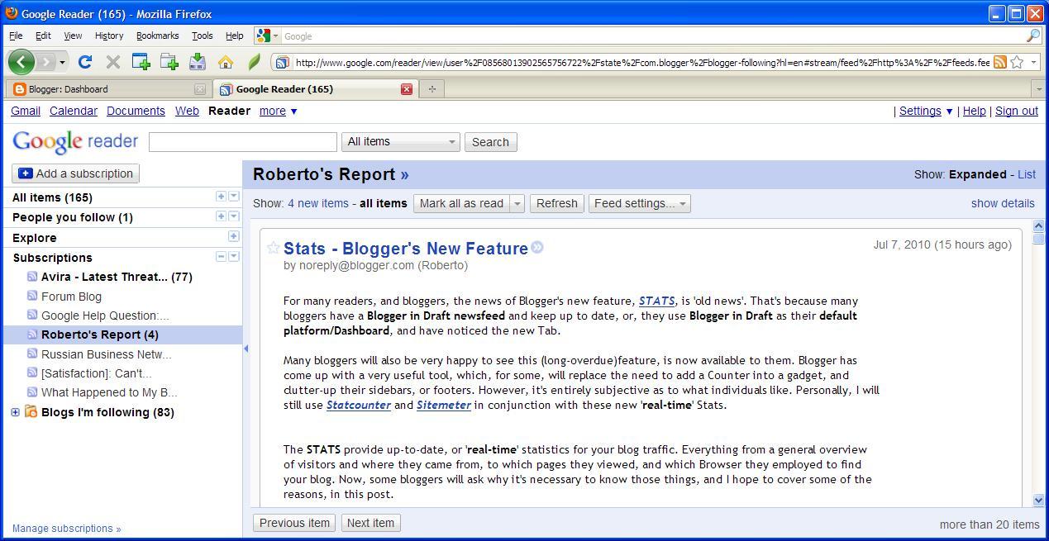Open the File menu
Image resolution: width=1049 pixels, height=541 pixels.
click(16, 36)
